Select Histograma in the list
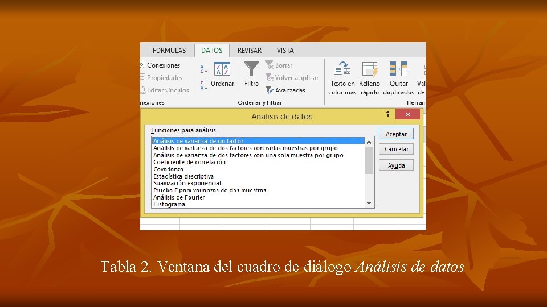Viewport: 547px width, 307px height. point(258,204)
